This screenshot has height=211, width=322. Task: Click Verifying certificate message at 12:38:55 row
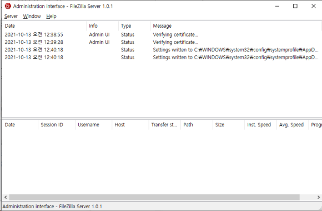pyautogui.click(x=175, y=35)
